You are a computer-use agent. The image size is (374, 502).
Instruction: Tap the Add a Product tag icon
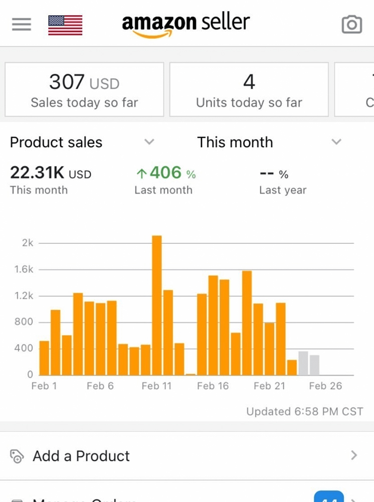[x=17, y=456]
